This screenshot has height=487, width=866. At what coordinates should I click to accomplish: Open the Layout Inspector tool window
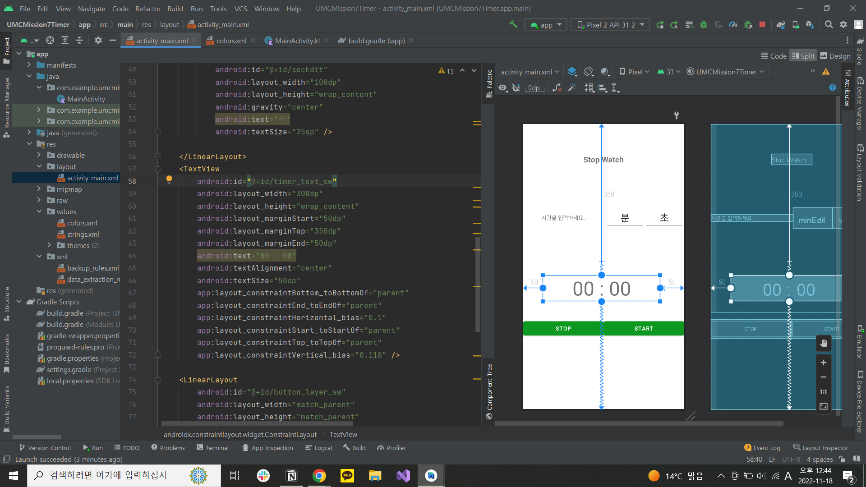(x=820, y=448)
